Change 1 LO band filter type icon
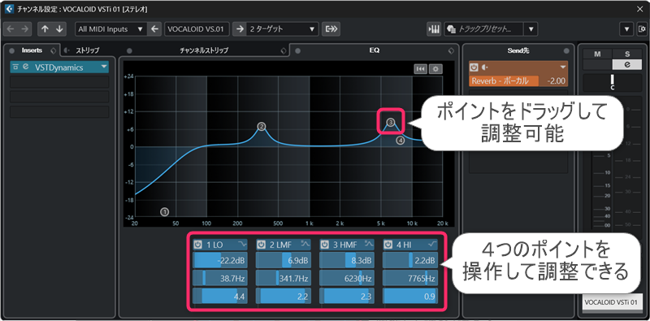This screenshot has width=650, height=321. pos(241,244)
